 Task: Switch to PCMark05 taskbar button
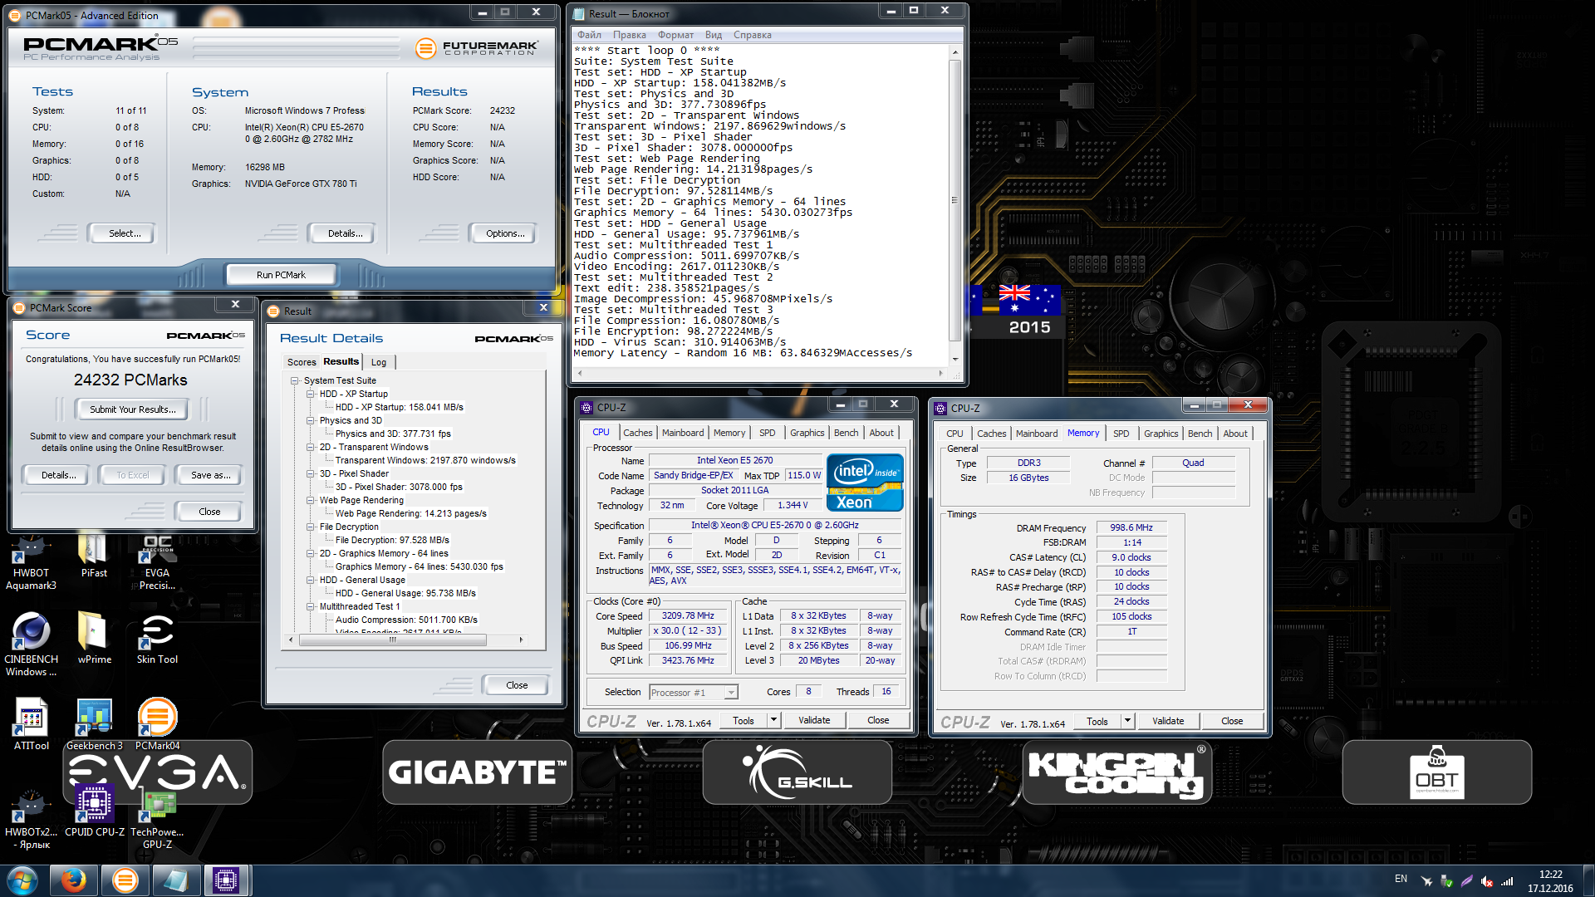pos(125,880)
